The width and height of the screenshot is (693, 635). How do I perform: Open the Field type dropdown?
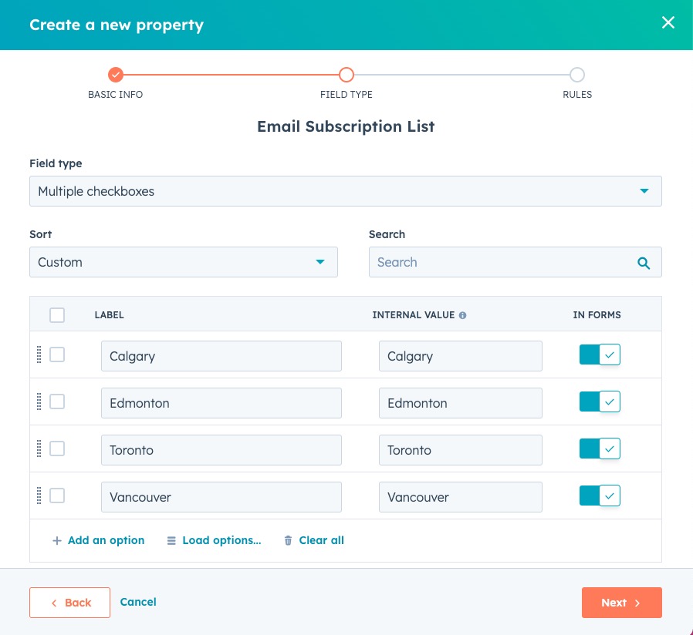tap(345, 191)
